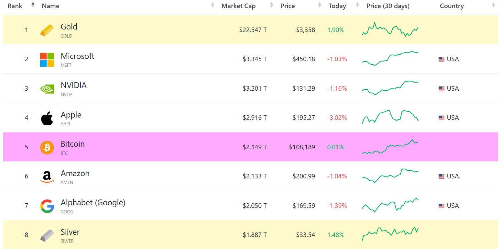Click the NVIDIA logo icon
Viewport: 502px width, 249px height.
tap(47, 89)
